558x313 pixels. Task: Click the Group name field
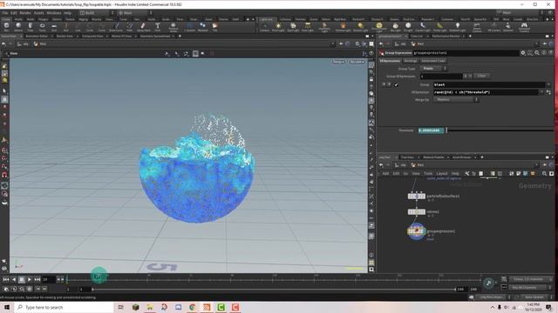pos(489,85)
